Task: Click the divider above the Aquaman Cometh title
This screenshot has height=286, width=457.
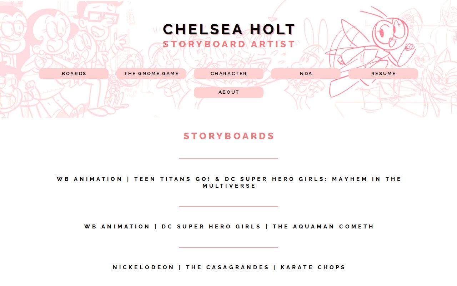Action: pos(228,206)
